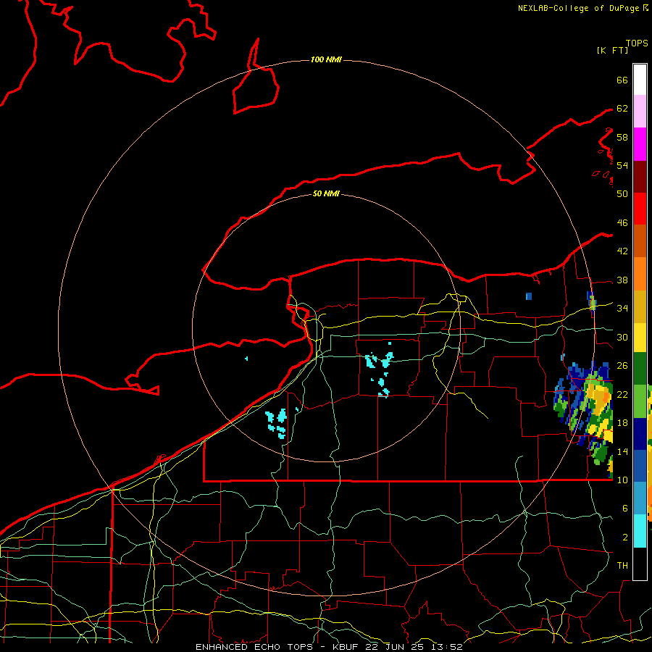Click the white segment of the tops color scale
The width and height of the screenshot is (652, 652).
(x=640, y=80)
